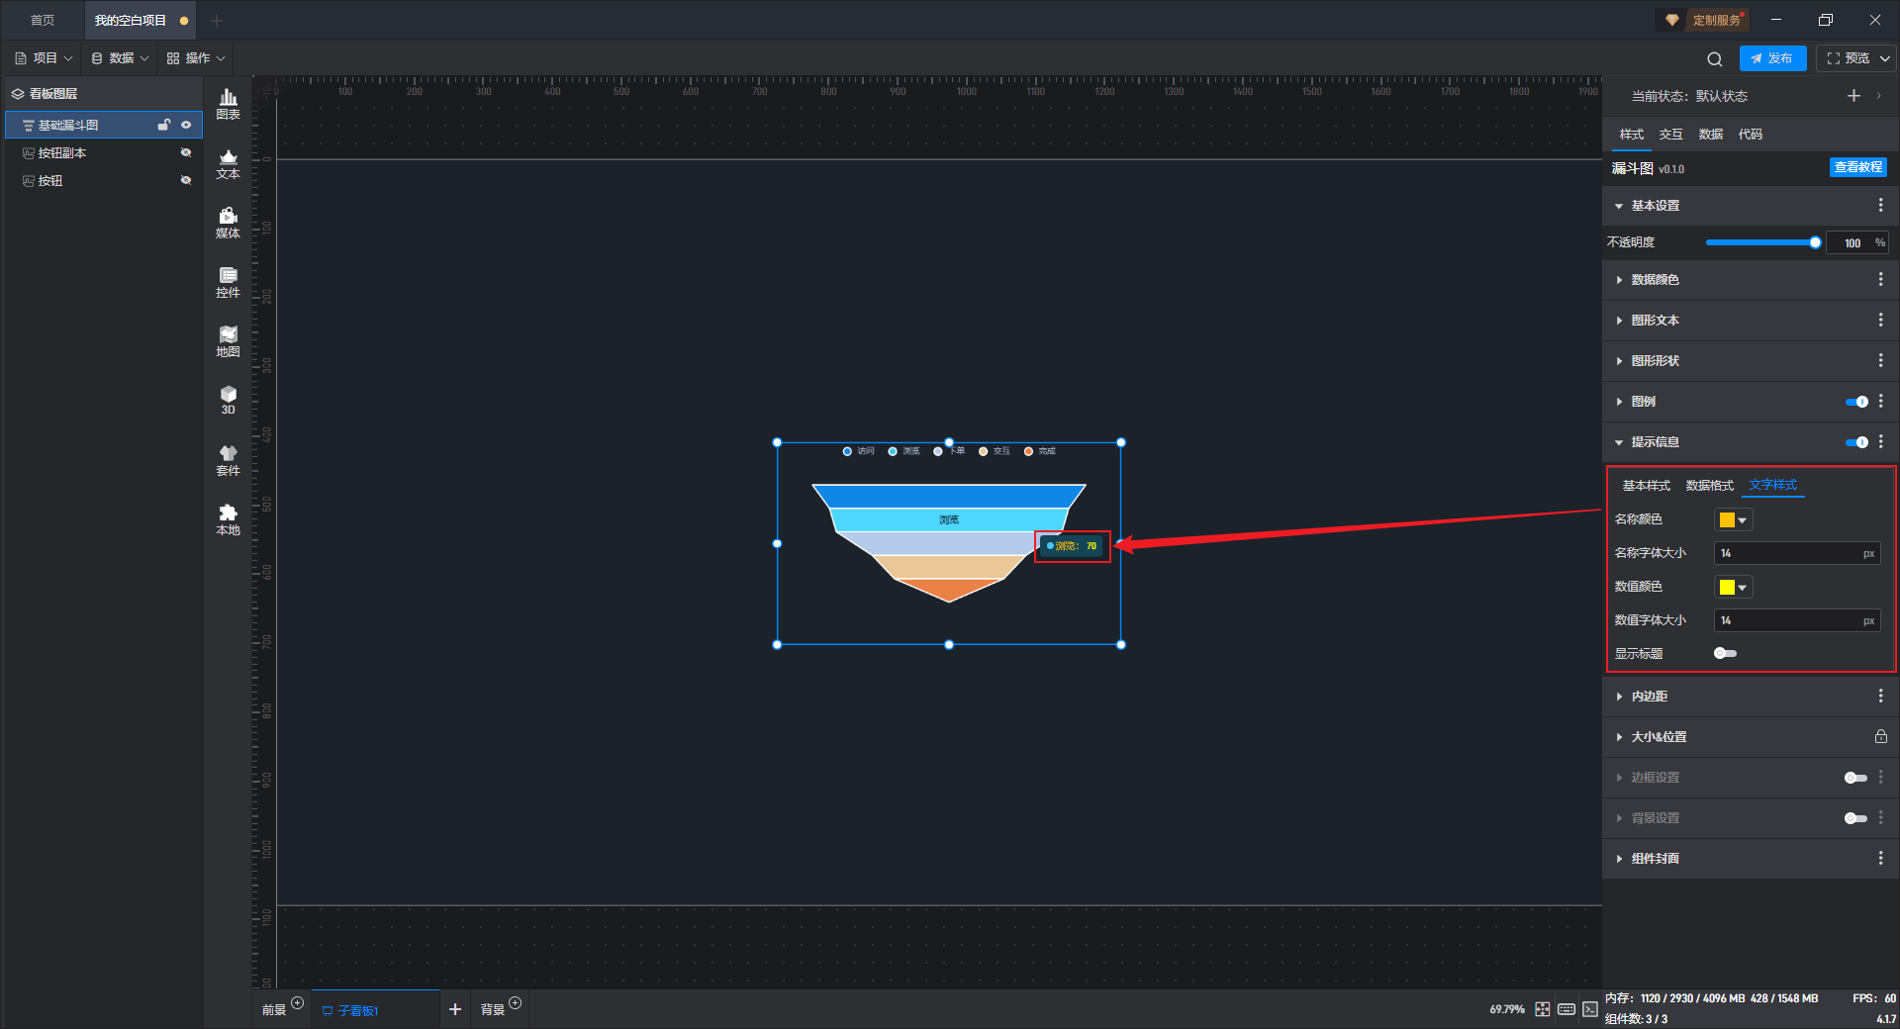Click the 查看教程 tutorial button

[x=1857, y=167]
